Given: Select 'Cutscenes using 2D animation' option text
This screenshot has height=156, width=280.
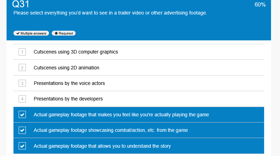Looking at the screenshot, I should (66, 68).
